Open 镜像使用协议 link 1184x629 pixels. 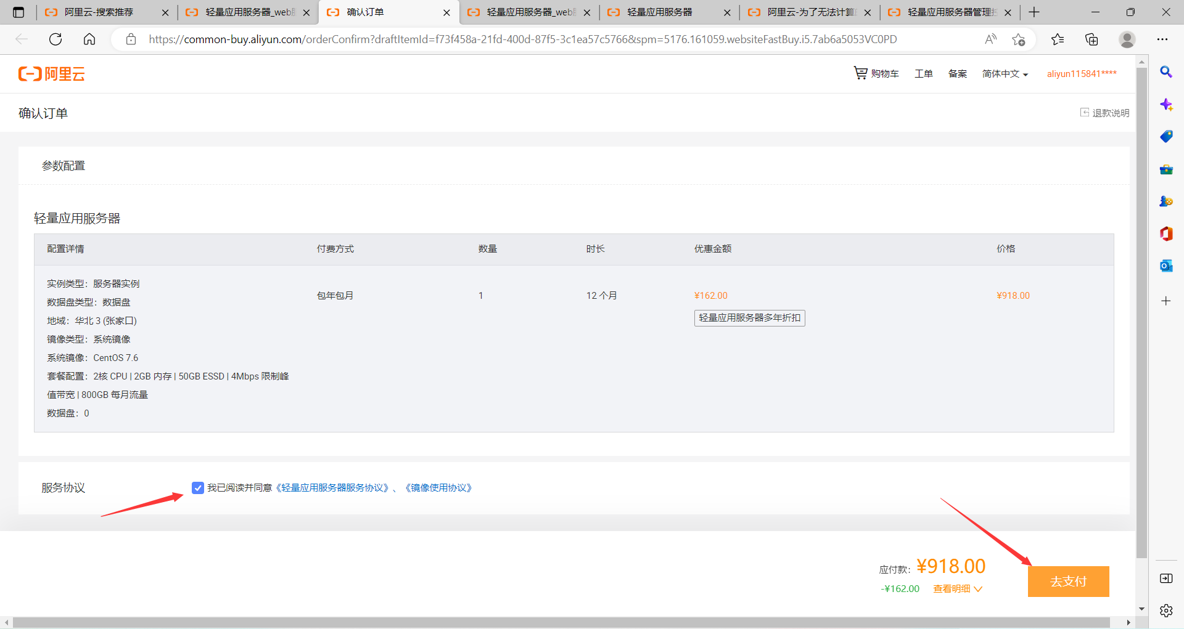click(438, 488)
